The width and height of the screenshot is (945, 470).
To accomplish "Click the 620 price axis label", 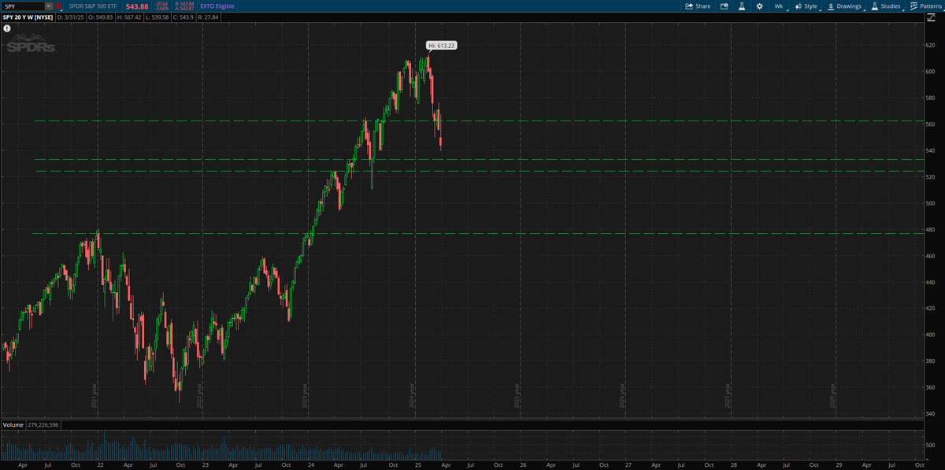I will (x=930, y=45).
